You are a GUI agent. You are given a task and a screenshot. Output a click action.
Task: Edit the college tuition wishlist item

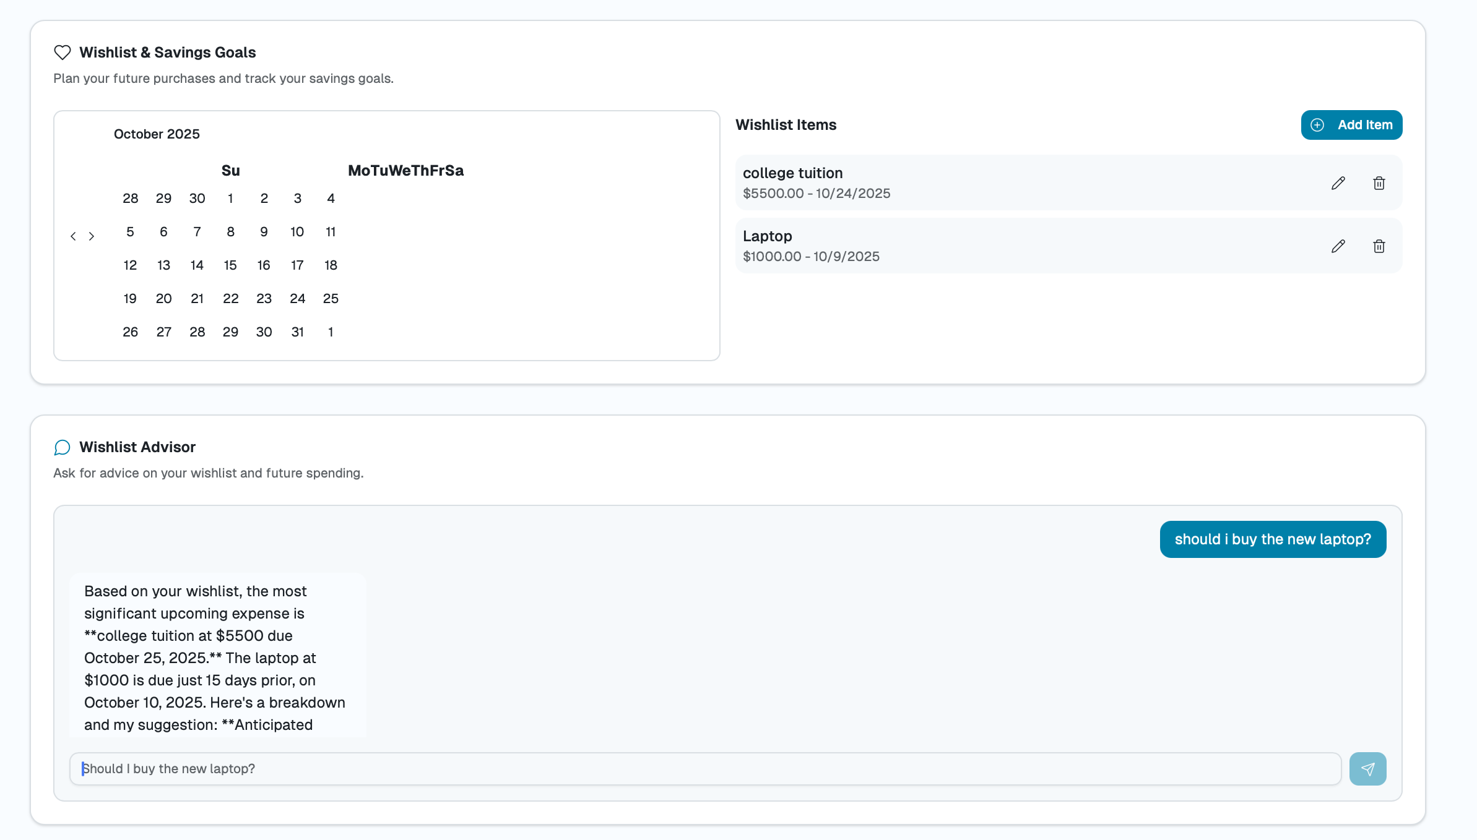(1338, 183)
